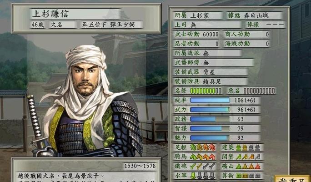Screen dimensions: 311x182
Task: Click the 武士功勳 60000 merit field
Action: (196, 34)
